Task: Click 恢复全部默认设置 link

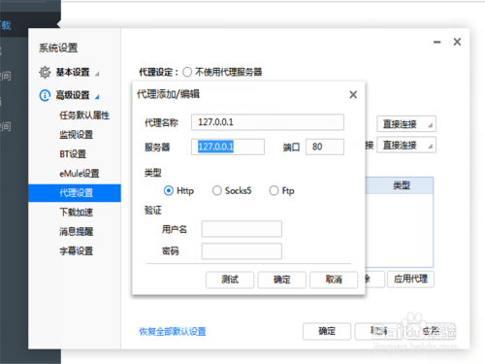Action: pos(173,332)
